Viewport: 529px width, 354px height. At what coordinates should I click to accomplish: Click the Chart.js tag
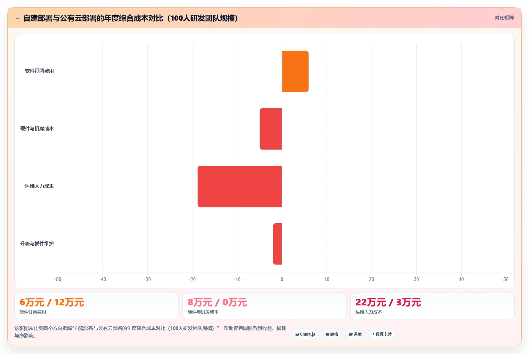(305, 334)
